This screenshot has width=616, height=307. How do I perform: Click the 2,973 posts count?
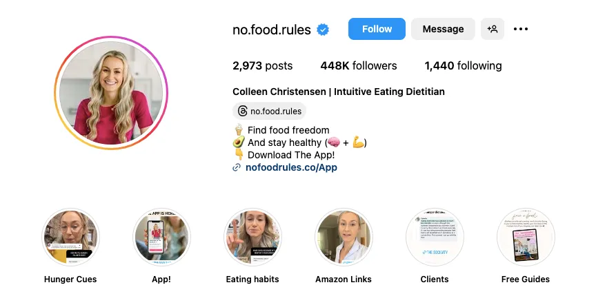(x=262, y=66)
